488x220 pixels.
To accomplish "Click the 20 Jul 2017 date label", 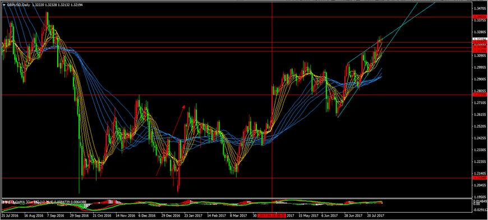I will point(375,215).
